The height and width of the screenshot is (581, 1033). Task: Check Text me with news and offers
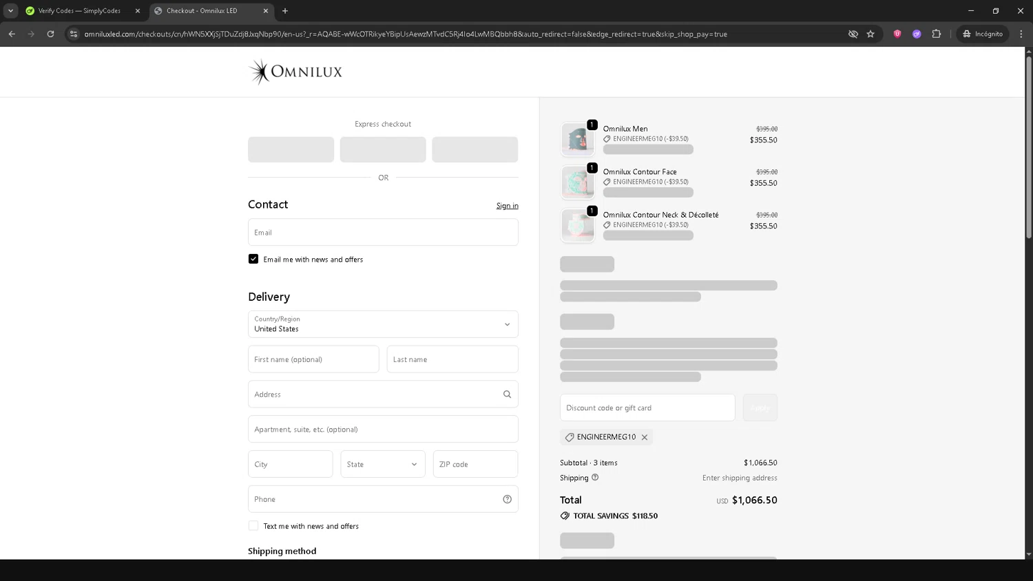click(253, 526)
